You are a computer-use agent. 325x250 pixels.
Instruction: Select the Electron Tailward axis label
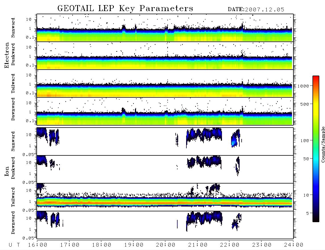(13, 84)
